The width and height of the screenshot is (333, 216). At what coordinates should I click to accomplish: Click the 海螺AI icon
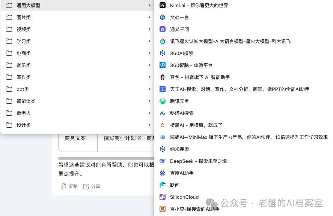(162, 137)
